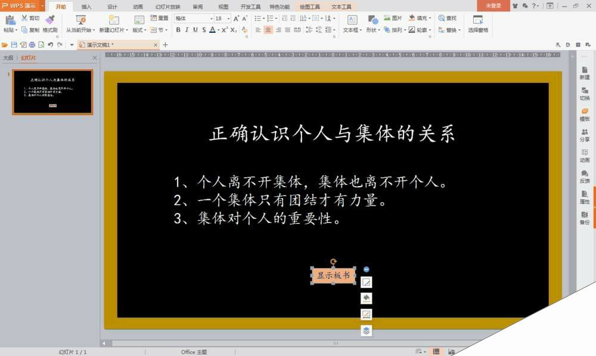
Task: Align text left
Action: [258, 30]
